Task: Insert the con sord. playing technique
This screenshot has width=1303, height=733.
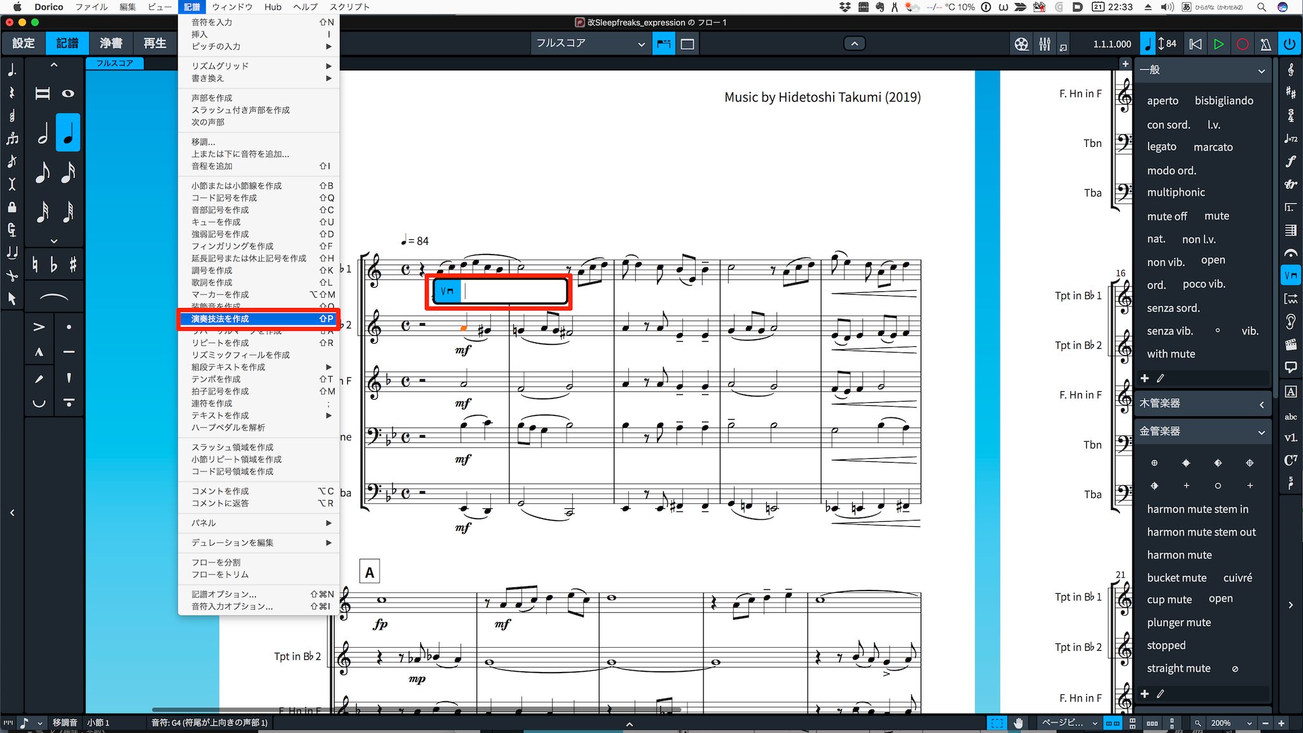Action: point(1168,125)
